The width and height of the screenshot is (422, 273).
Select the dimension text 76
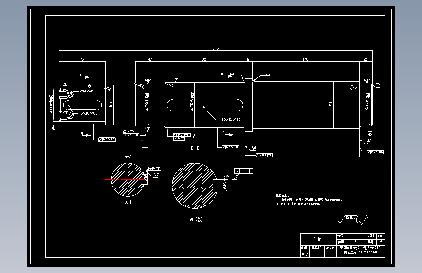coord(82,59)
